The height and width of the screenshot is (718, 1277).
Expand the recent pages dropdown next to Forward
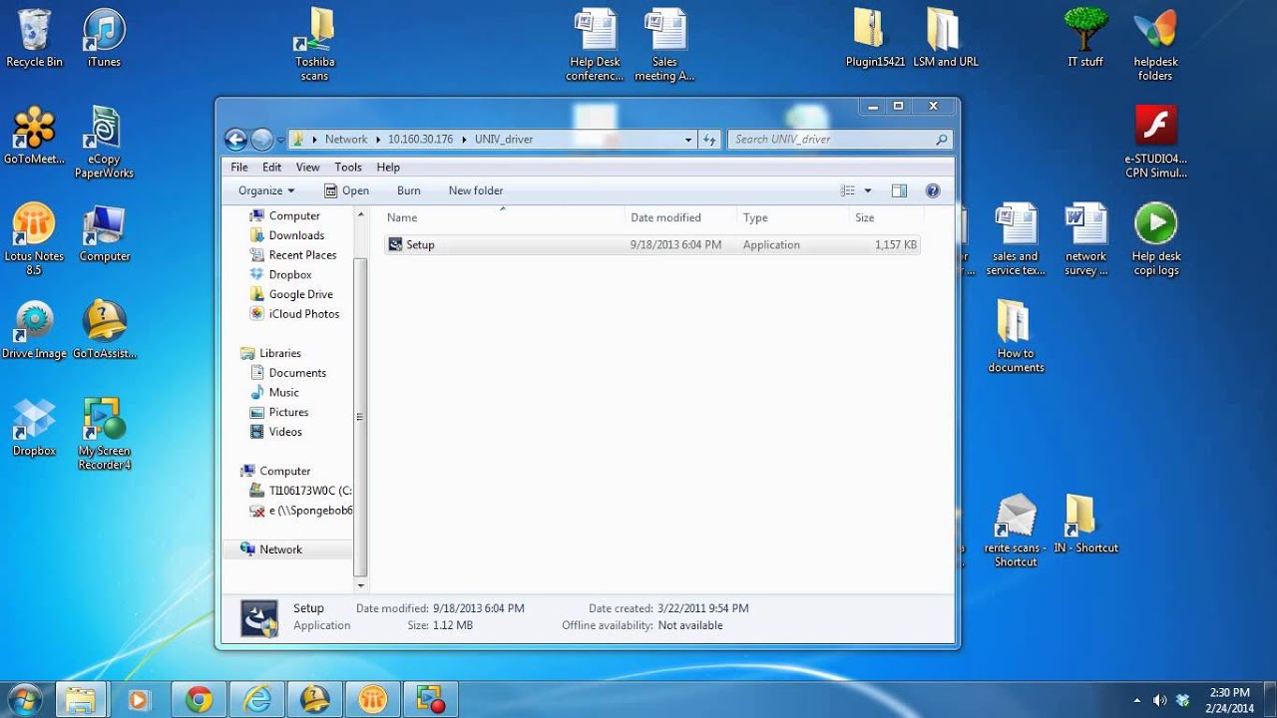tap(280, 140)
